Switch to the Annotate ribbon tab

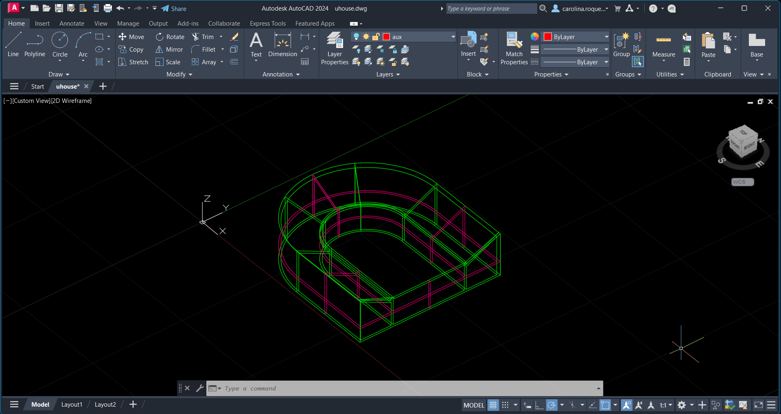coord(72,24)
